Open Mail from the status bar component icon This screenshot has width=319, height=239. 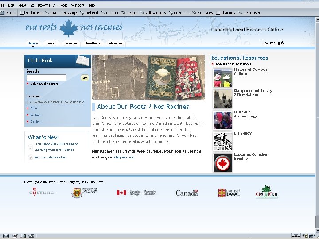(x=6, y=236)
